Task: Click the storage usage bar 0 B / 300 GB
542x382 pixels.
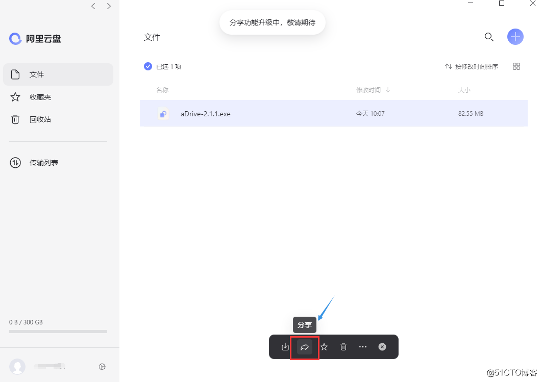Action: [58, 331]
